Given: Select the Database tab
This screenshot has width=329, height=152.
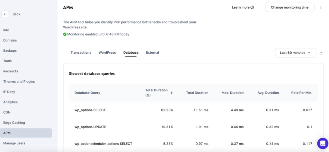Looking at the screenshot, I should tap(131, 52).
